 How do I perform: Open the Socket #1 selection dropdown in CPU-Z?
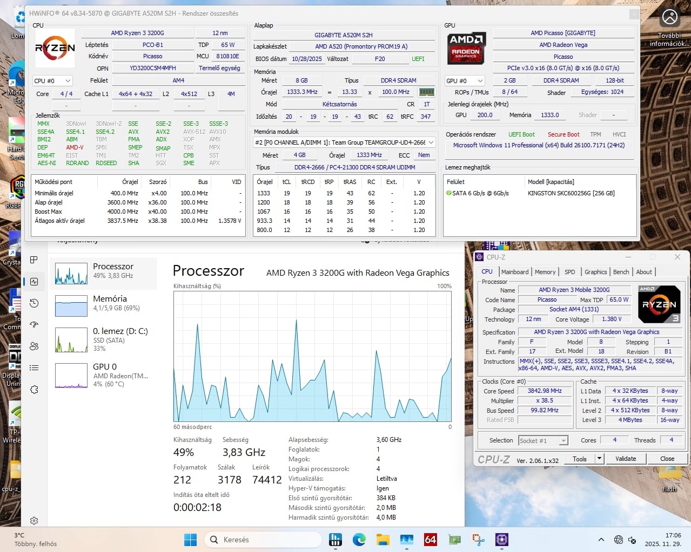[x=543, y=441]
